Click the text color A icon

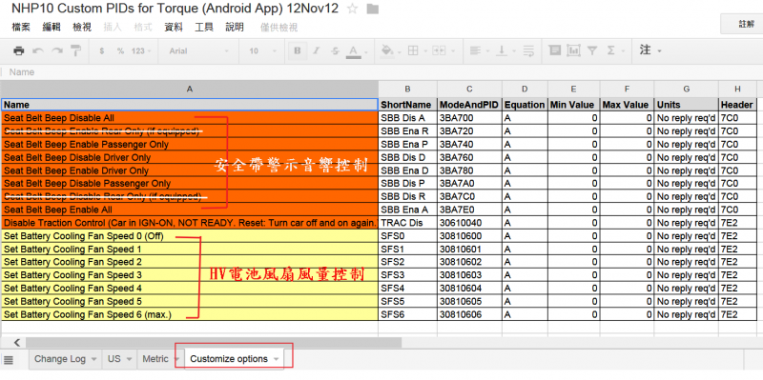click(354, 51)
